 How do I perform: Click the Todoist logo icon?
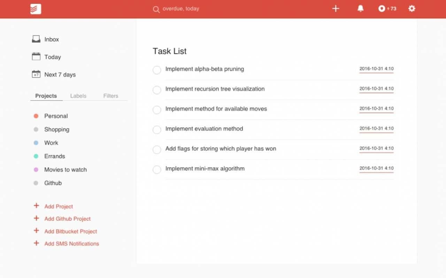pos(36,9)
